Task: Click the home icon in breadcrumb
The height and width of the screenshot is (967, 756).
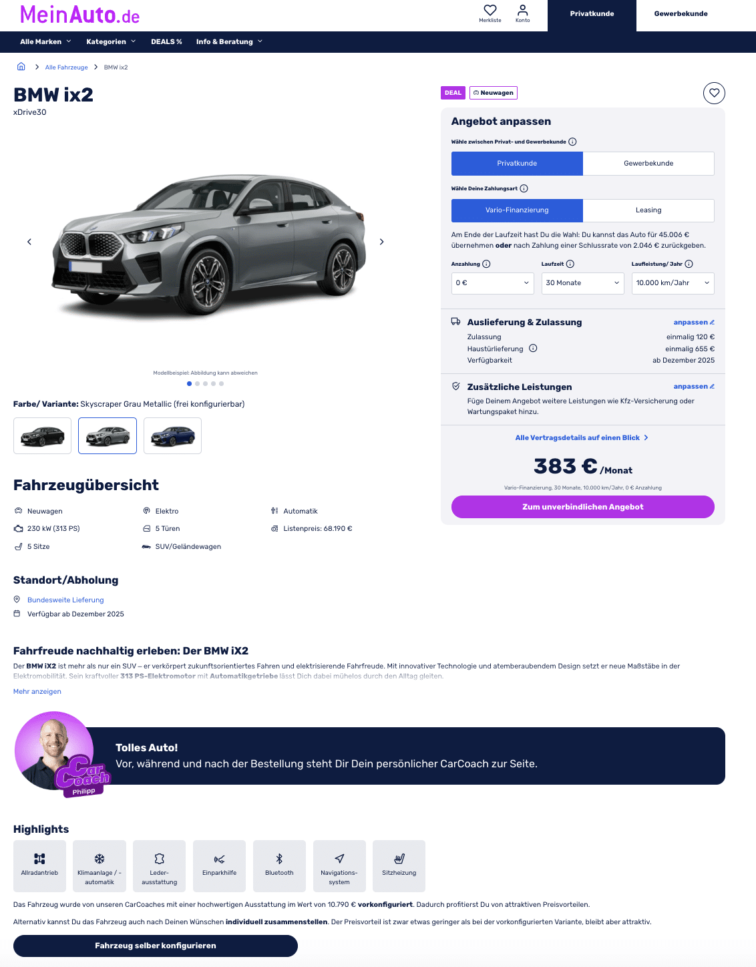Action: [21, 67]
